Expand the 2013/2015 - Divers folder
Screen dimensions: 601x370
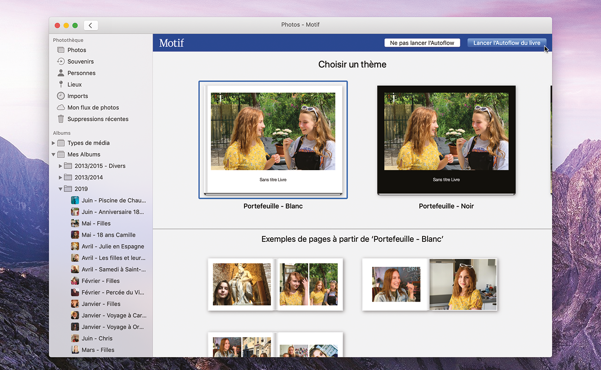(61, 166)
